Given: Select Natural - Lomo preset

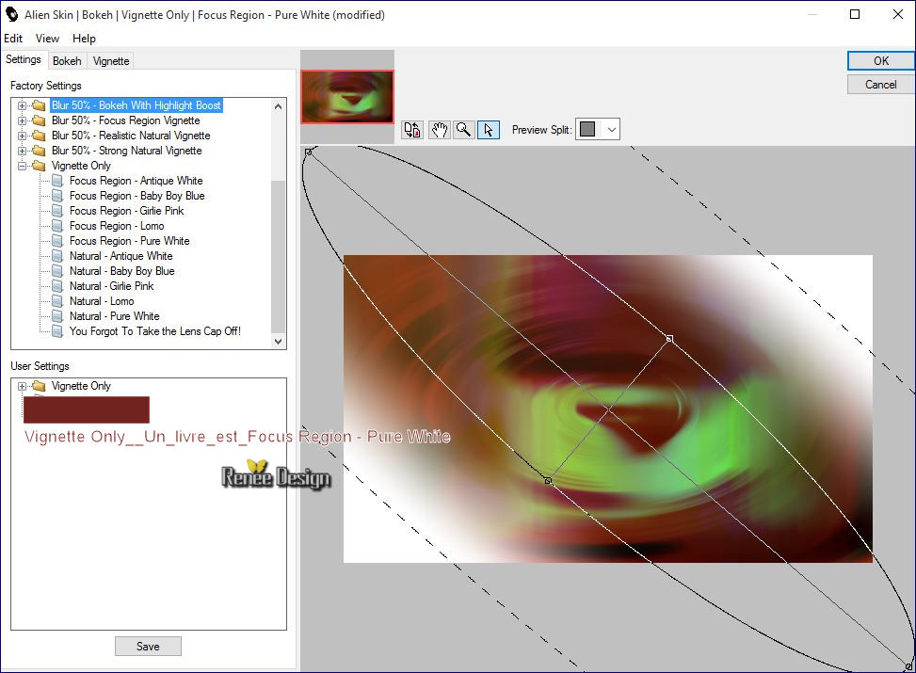Looking at the screenshot, I should point(102,301).
